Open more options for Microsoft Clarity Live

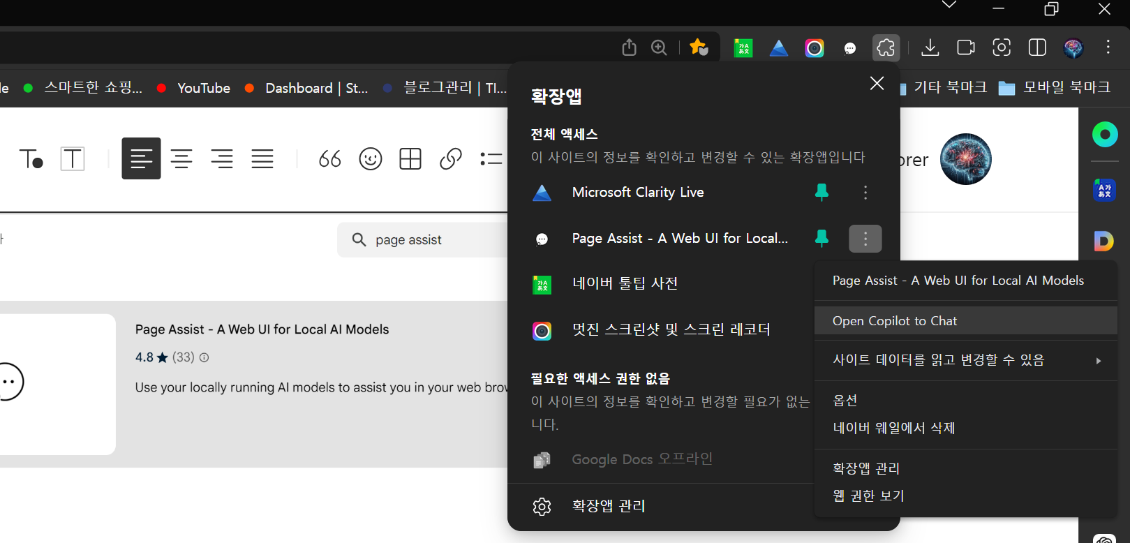(865, 193)
